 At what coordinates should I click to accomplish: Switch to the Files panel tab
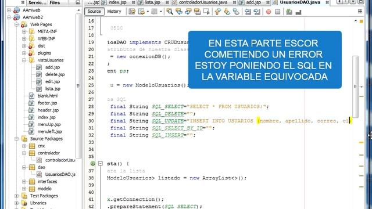click(x=55, y=2)
